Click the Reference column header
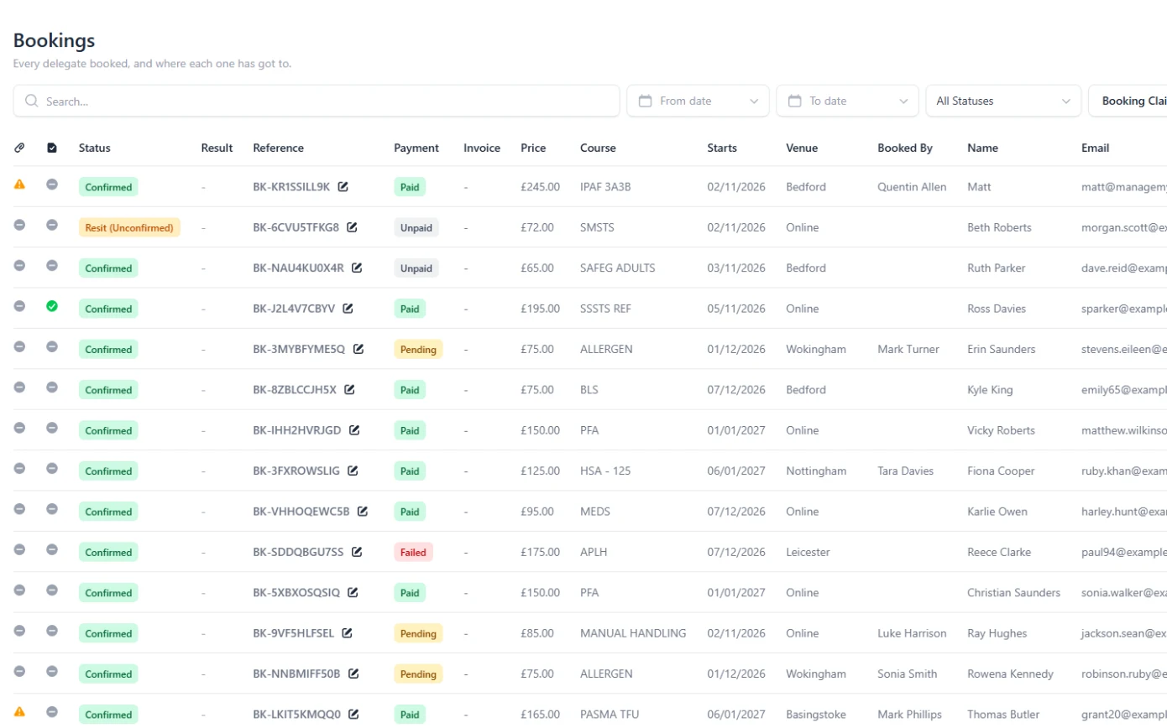Screen dimensions: 1167x728 pos(279,148)
